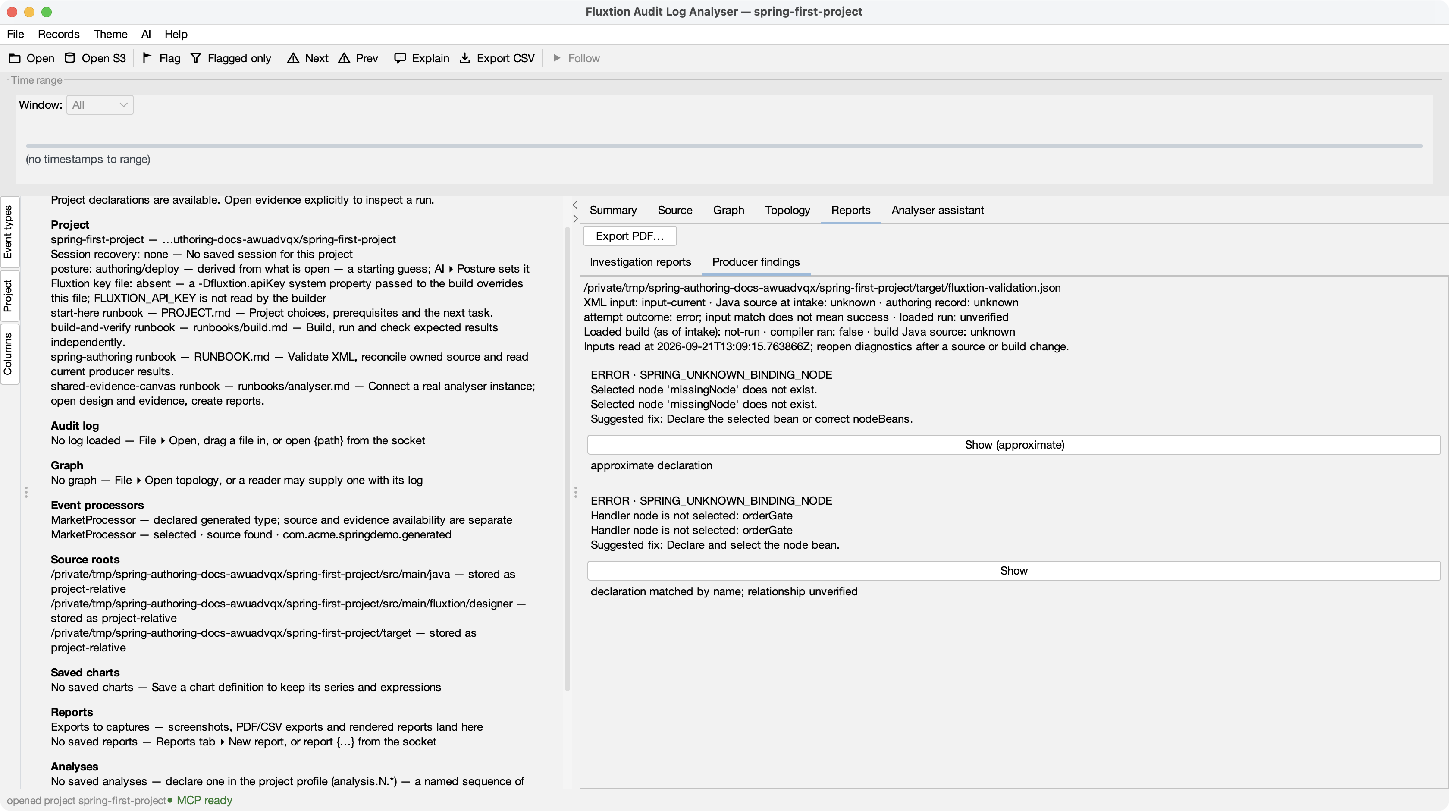Click Explain speech-bubble tool
This screenshot has width=1449, height=811.
pyautogui.click(x=421, y=58)
